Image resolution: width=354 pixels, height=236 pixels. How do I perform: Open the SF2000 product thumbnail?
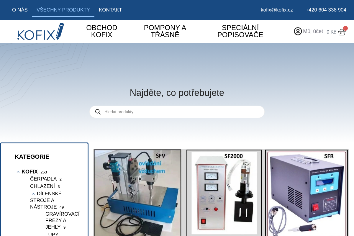point(224,193)
